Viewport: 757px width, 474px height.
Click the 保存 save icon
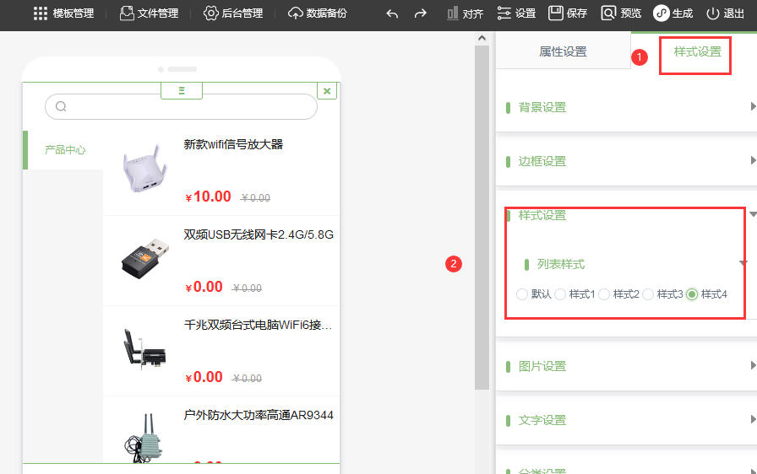point(556,13)
